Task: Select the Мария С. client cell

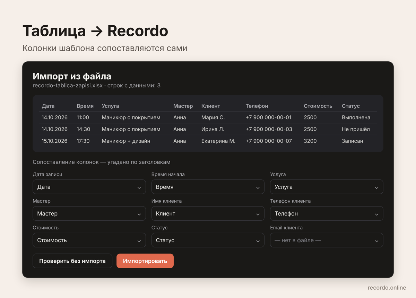Action: tap(213, 117)
